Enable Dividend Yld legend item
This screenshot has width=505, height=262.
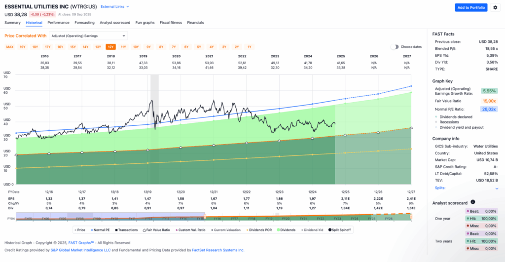click(312, 230)
